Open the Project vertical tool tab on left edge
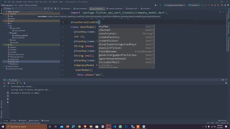This screenshot has height=129, width=230. pos(1,11)
